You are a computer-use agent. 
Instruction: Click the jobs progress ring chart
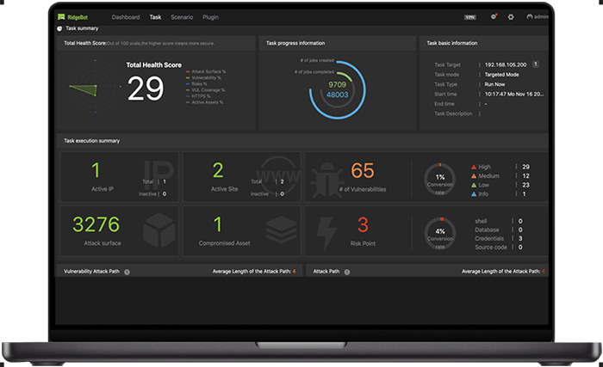coord(337,90)
